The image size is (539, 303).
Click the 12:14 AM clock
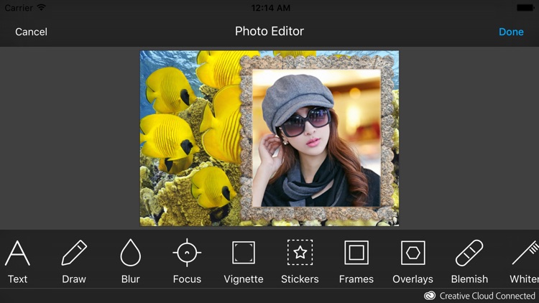[270, 8]
